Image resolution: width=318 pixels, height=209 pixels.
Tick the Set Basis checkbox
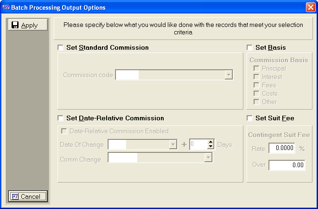249,47
